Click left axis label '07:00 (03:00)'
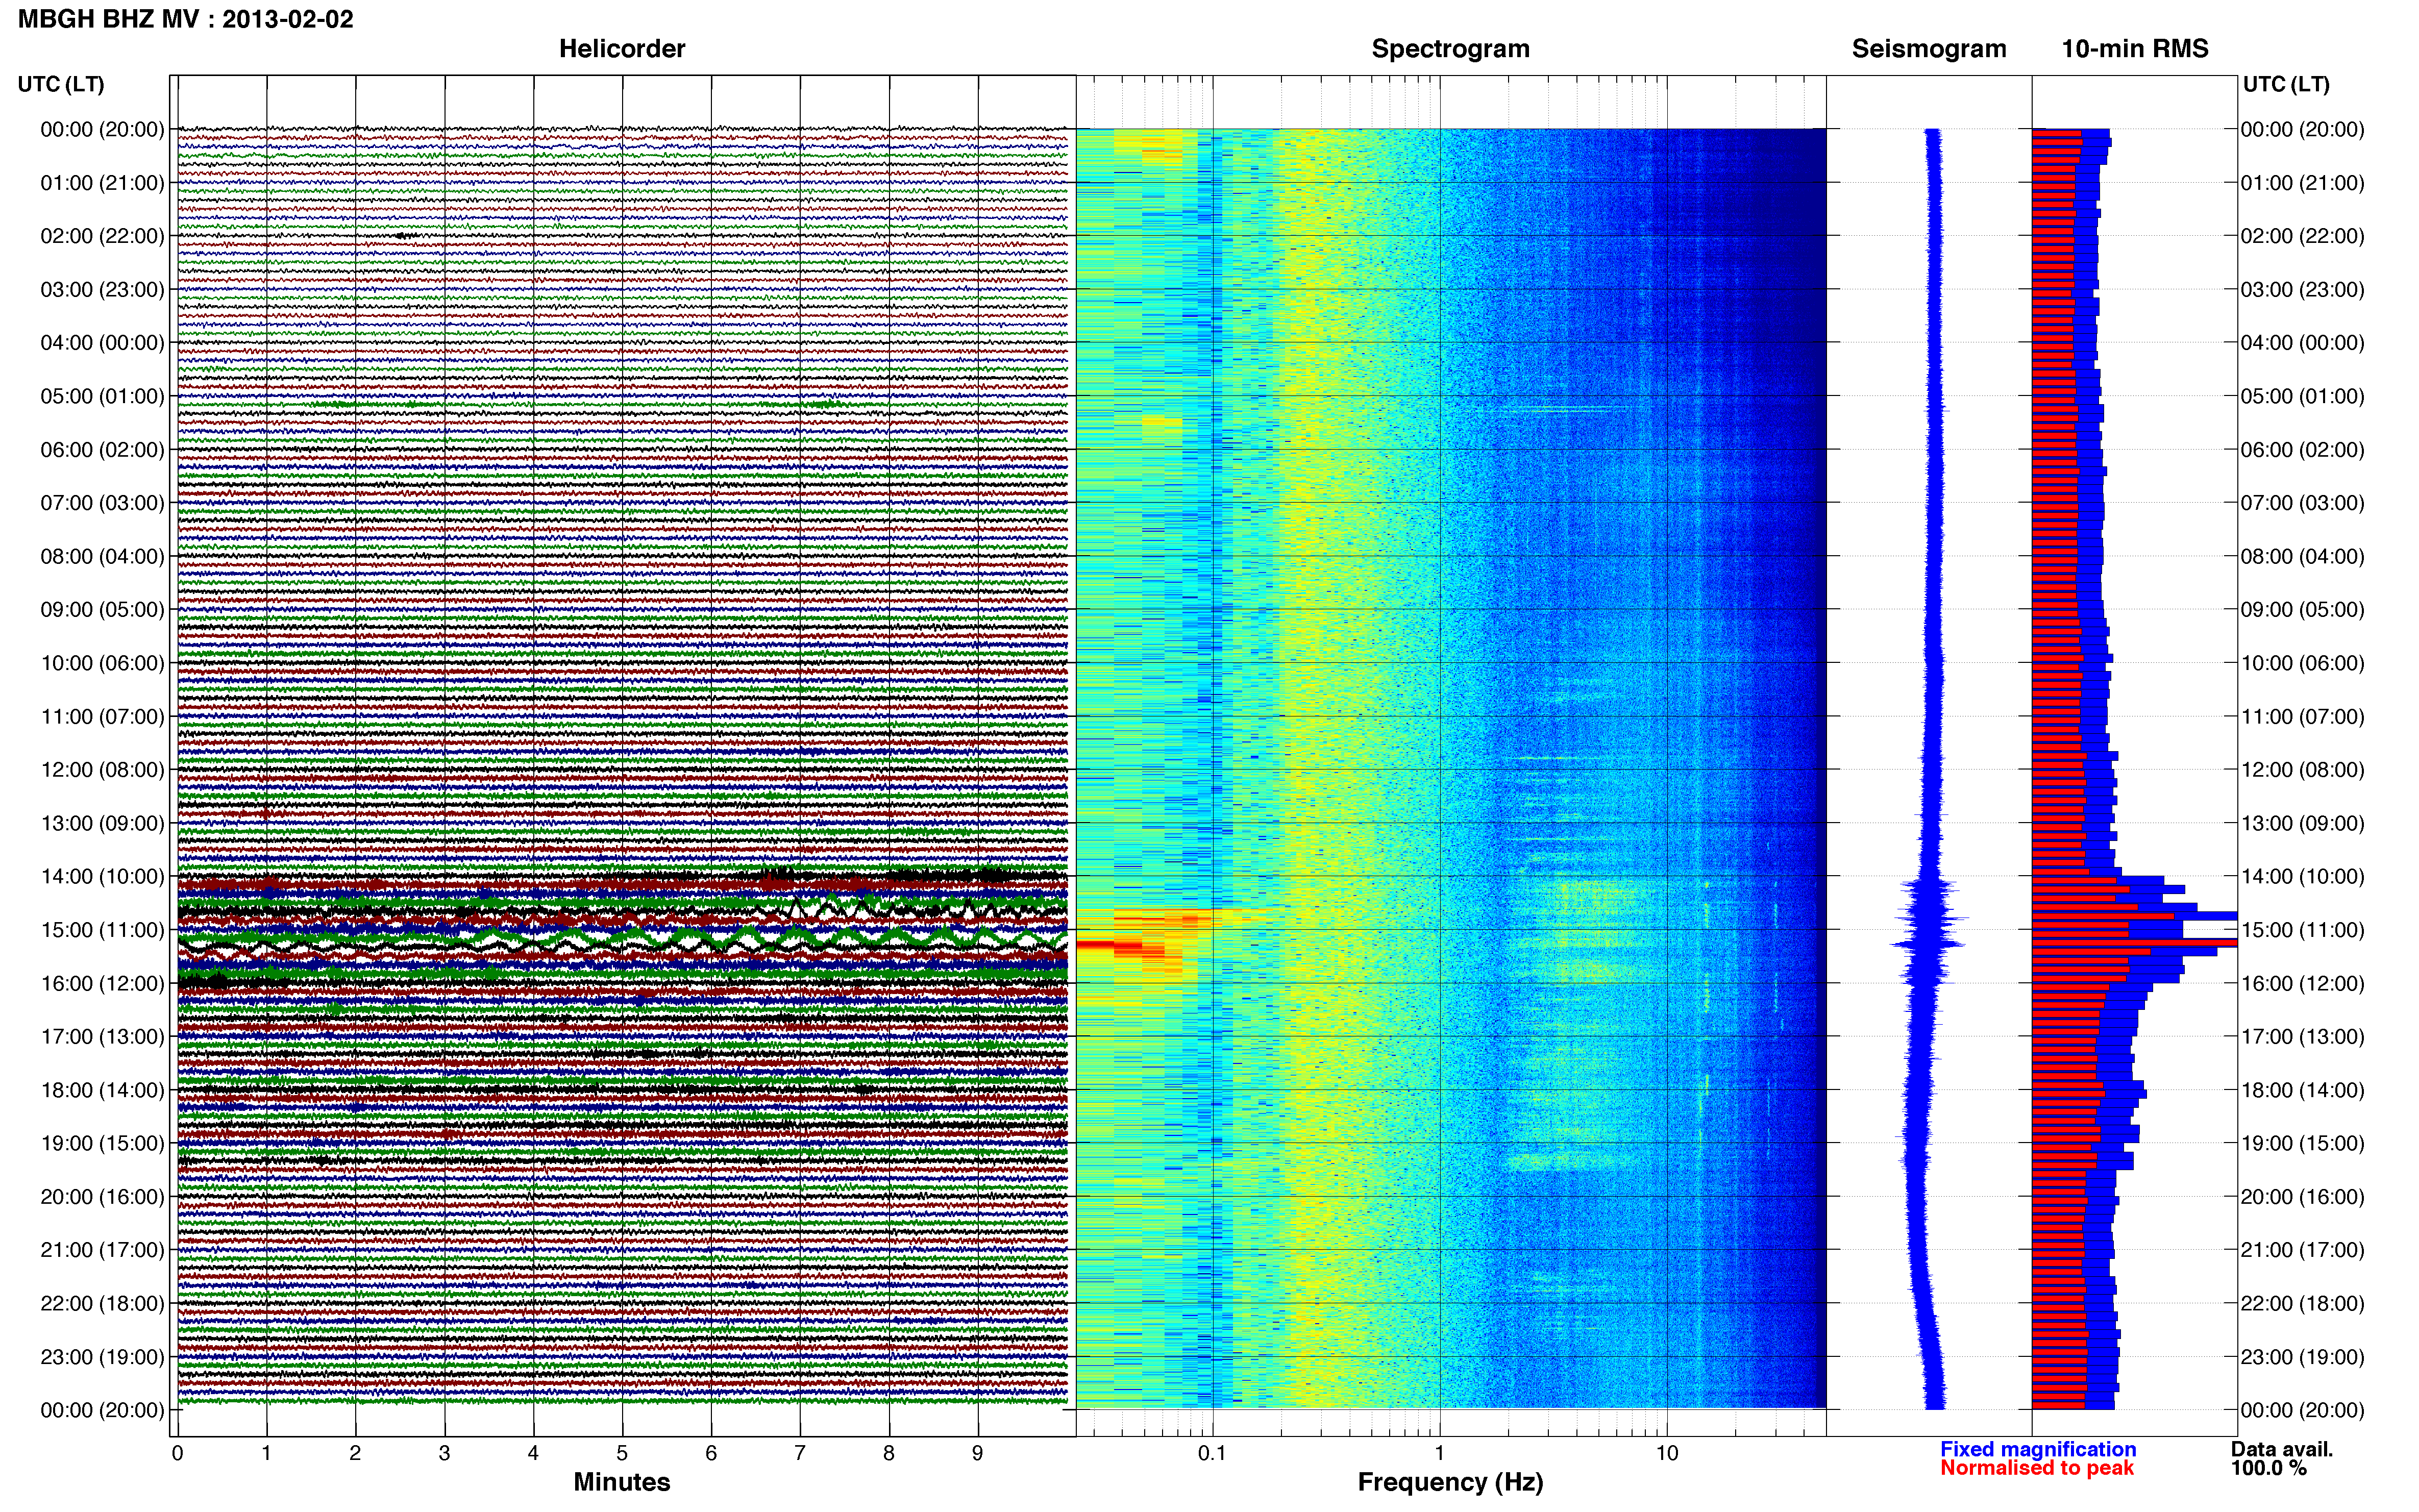Screen dimensions: 2419x1512 [102, 503]
